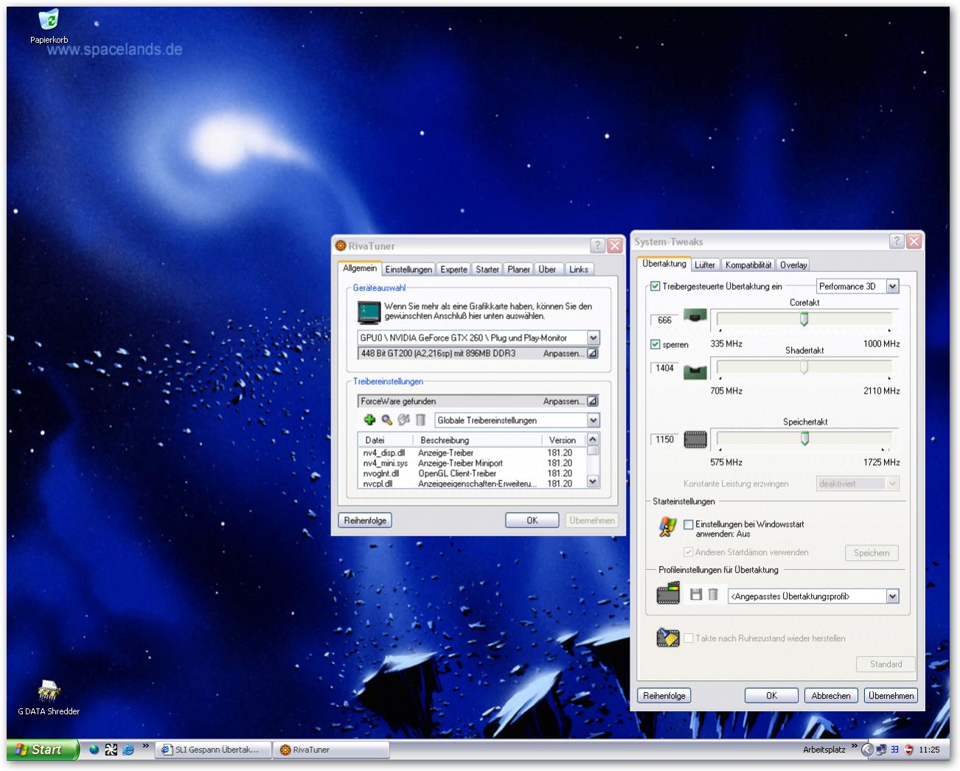Save the overclocking profile with the floppy icon
Screen dimensions: 960x771
click(695, 594)
